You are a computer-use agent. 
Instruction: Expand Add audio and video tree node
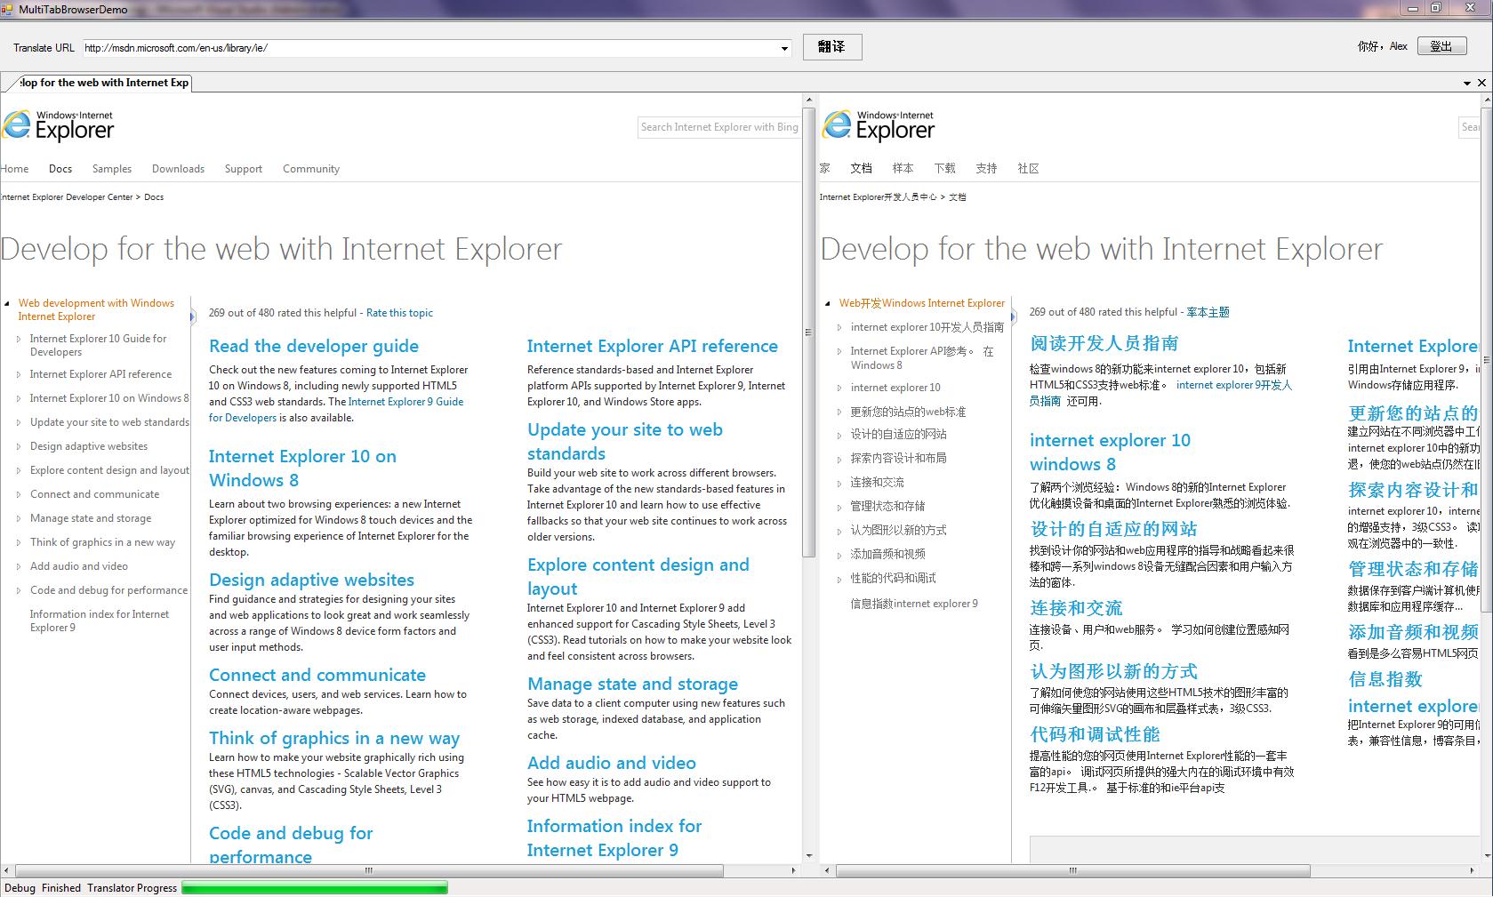[x=19, y=566]
